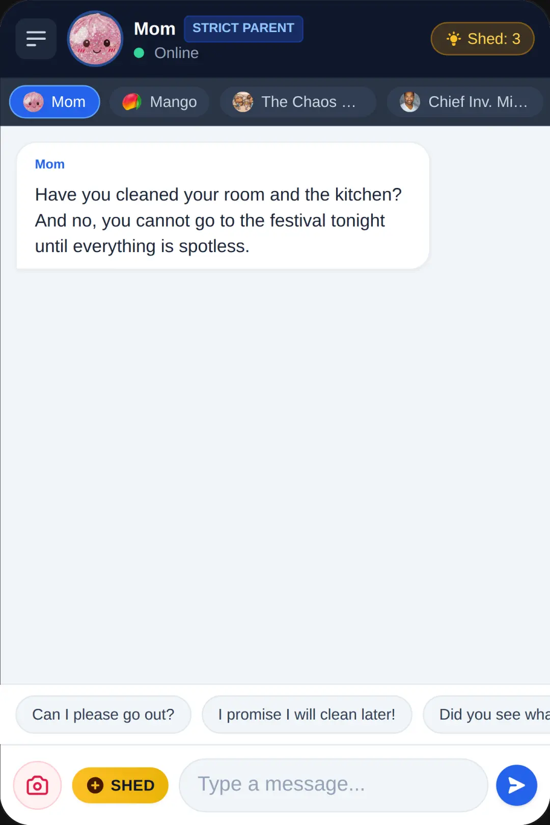Viewport: 550px width, 825px height.
Task: Open the camera attachment button
Action: pyautogui.click(x=37, y=785)
